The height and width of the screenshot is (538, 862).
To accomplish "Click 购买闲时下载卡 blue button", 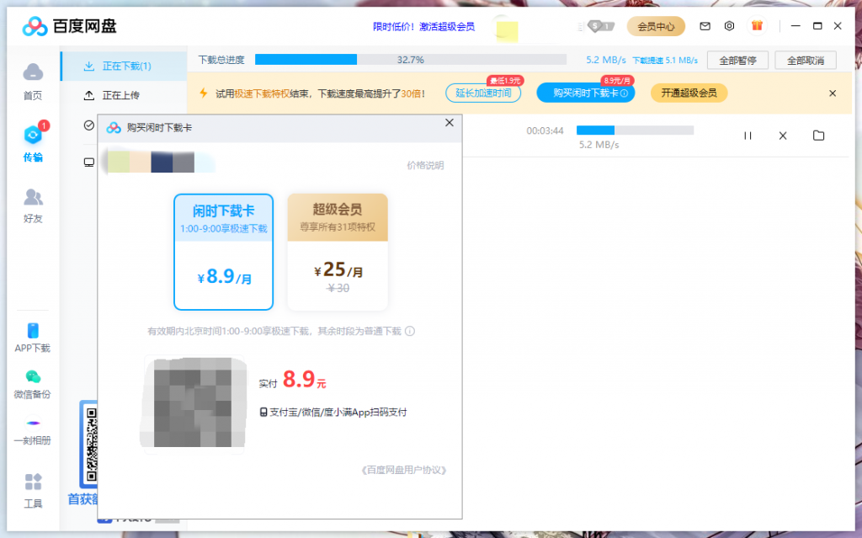I will coord(586,93).
